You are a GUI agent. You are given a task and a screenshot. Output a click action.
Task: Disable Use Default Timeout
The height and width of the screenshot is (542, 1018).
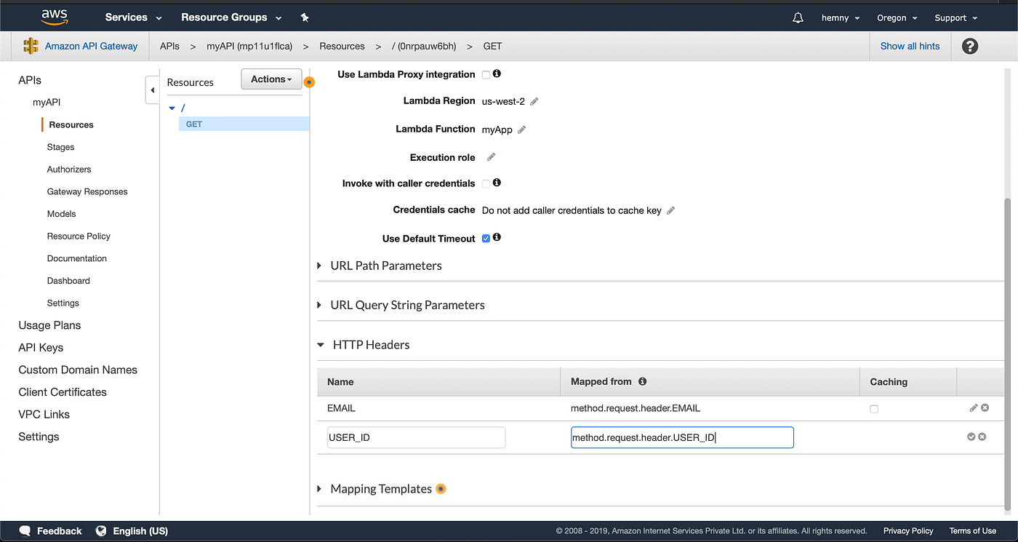point(485,238)
